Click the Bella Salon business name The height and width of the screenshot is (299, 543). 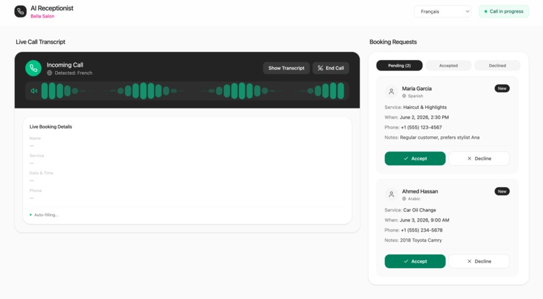pyautogui.click(x=42, y=16)
